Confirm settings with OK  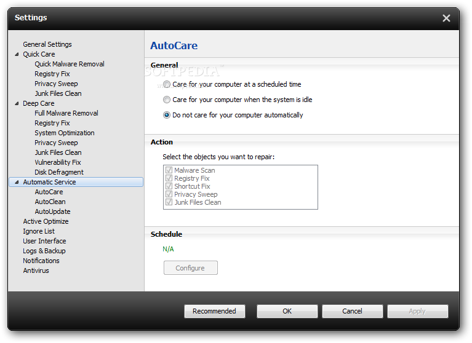point(287,311)
